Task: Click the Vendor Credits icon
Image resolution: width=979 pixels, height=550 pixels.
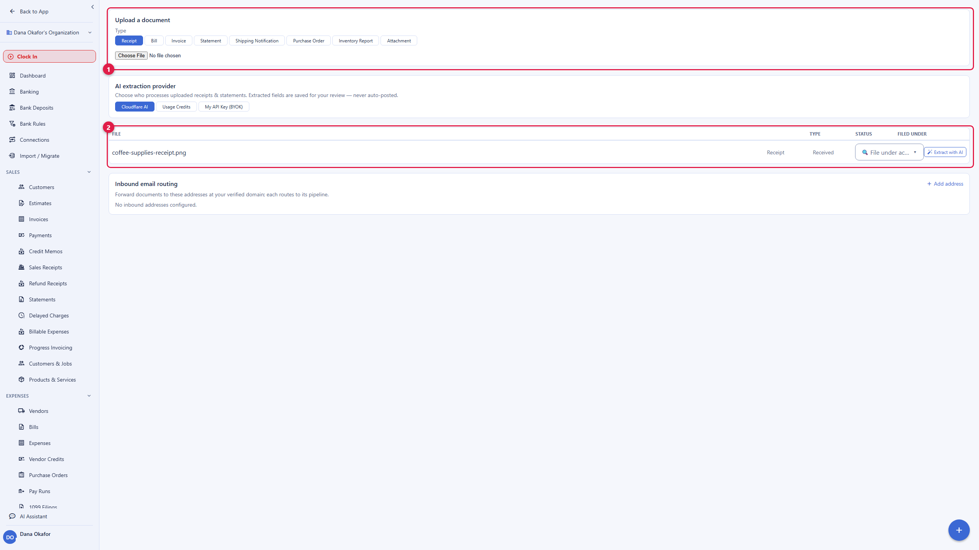Action: coord(21,459)
